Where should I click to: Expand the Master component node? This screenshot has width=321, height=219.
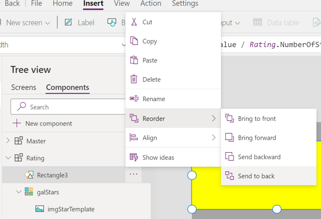tap(8, 141)
